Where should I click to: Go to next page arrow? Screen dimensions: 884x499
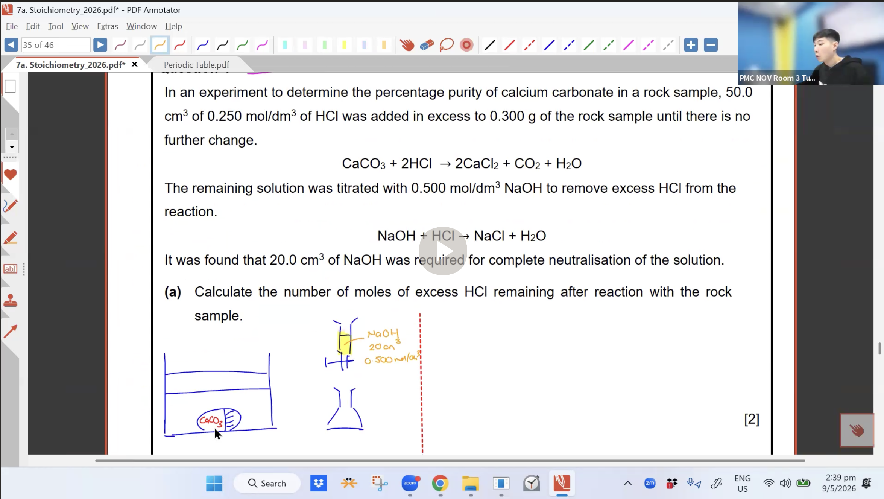pos(100,45)
